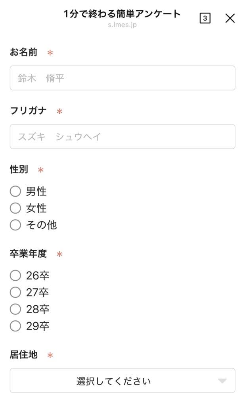Pick 26卒 graduation year
This screenshot has height=406, width=245.
point(15,276)
